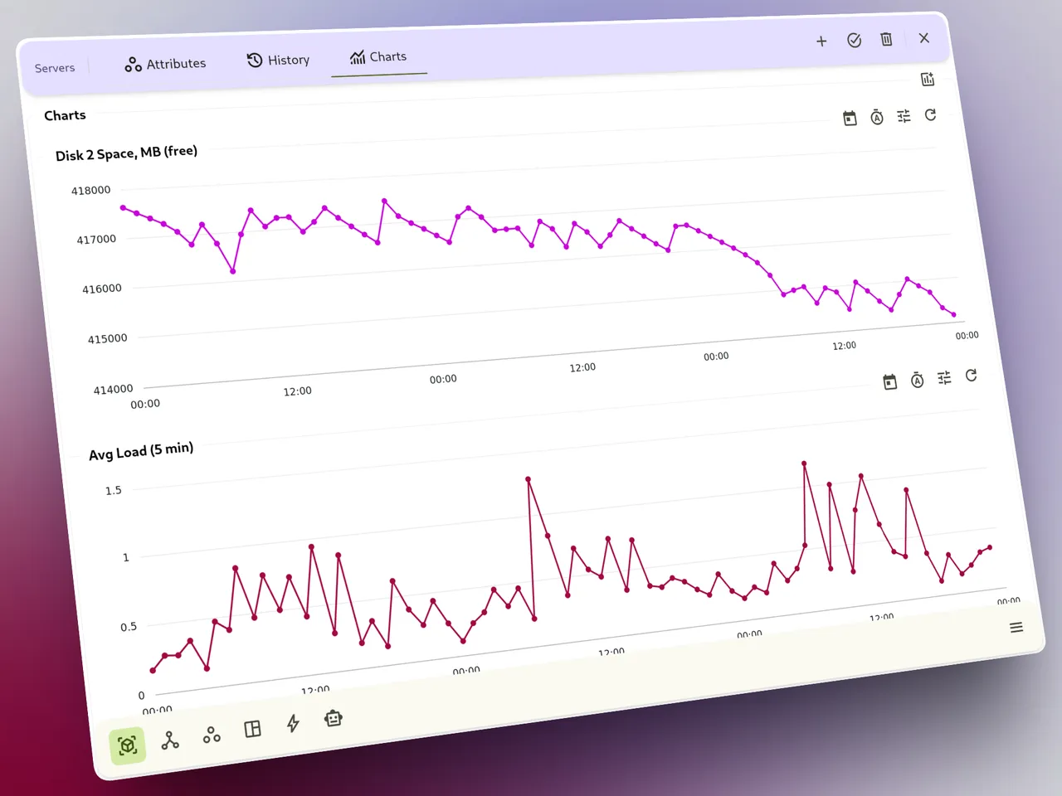Select the scatter dots icon in bottom toolbar
Viewport: 1062px width, 796px height.
210,734
